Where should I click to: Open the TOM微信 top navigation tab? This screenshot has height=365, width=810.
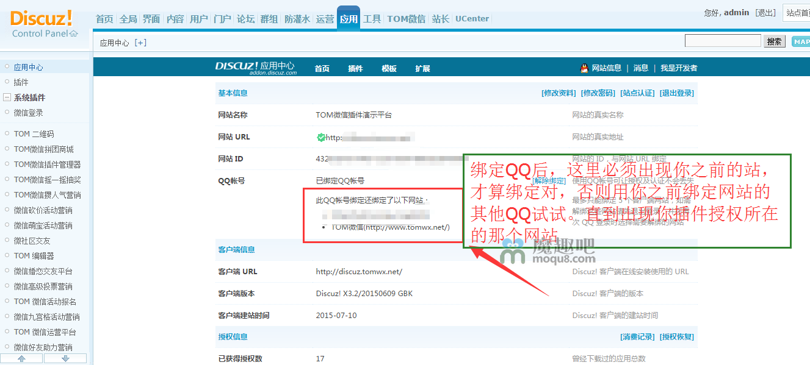coord(407,19)
